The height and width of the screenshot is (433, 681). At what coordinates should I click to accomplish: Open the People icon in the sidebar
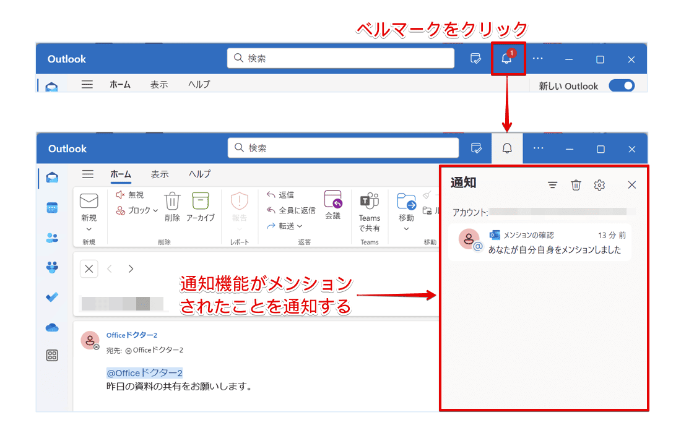pyautogui.click(x=52, y=238)
